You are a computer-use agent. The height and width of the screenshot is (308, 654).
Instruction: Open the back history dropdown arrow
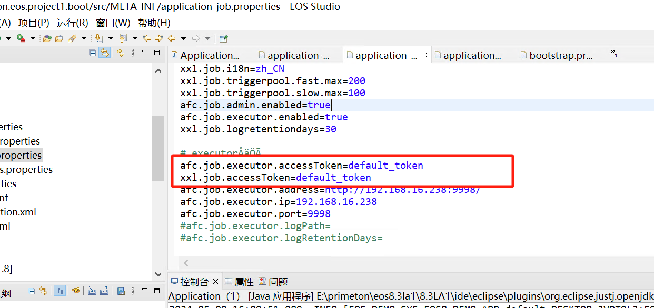click(183, 38)
